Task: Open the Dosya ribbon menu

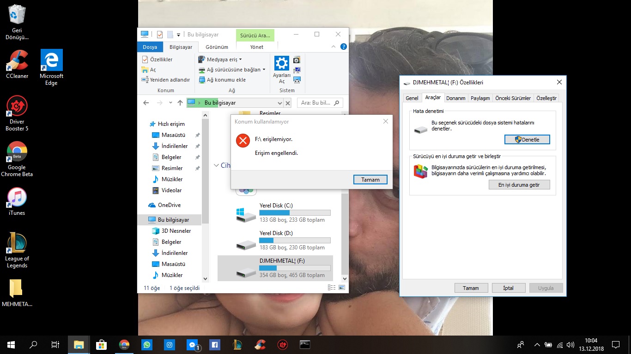Action: 150,47
